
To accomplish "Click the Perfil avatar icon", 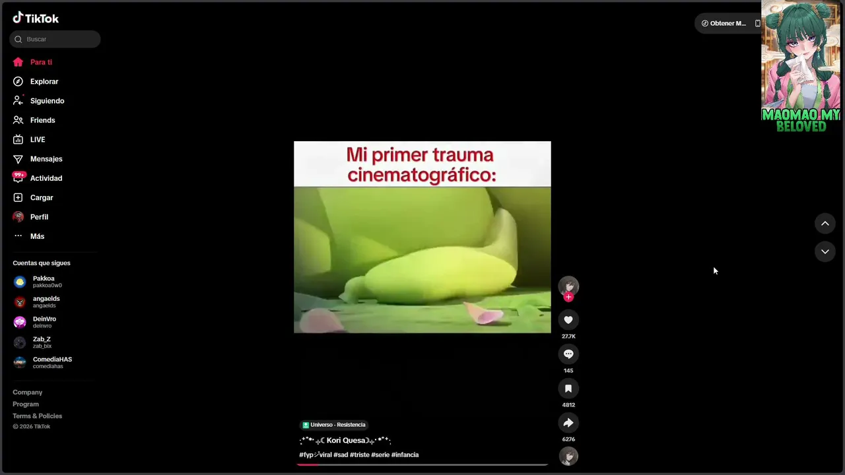I will (18, 217).
